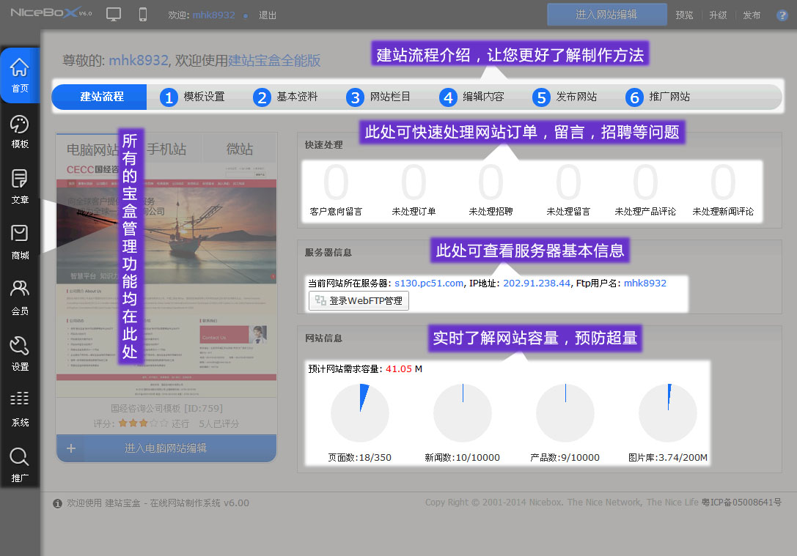Open the 商城 shop icon in sidebar
Image resolution: width=797 pixels, height=556 pixels.
(x=20, y=242)
